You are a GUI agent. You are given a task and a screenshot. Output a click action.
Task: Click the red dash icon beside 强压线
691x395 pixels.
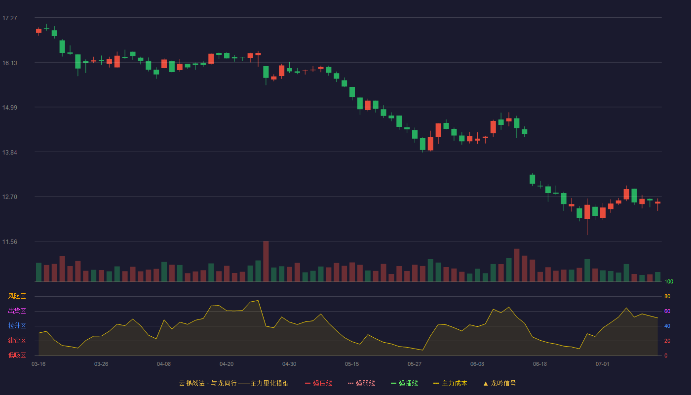(x=308, y=383)
